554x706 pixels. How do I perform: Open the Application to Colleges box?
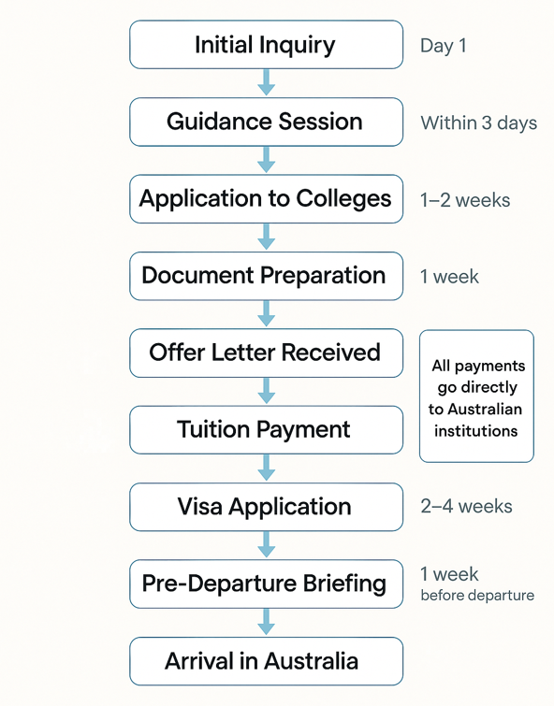click(x=266, y=198)
